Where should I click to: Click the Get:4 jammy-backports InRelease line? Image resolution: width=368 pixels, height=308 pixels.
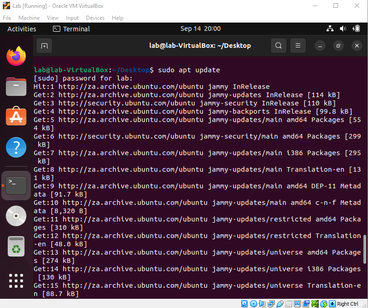pos(193,111)
